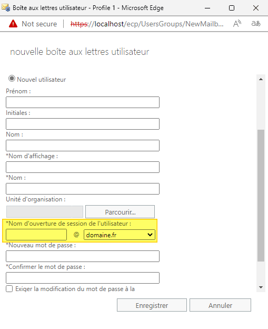Click the localhost URL in address bar

pyautogui.click(x=147, y=24)
